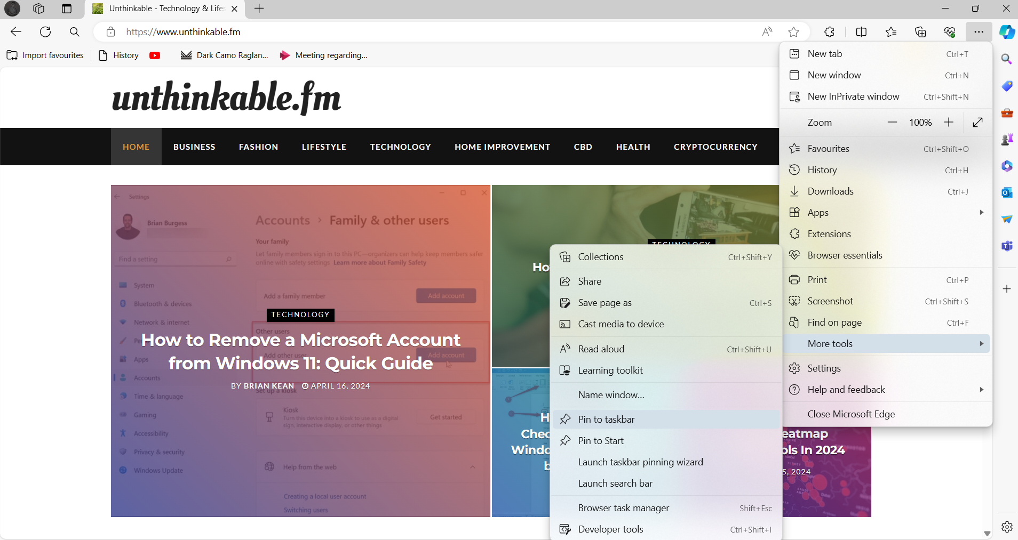
Task: Open sidebar settings gear at bottom
Action: 1007,527
